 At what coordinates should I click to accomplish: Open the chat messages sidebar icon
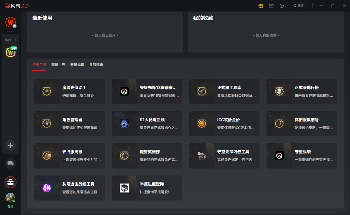point(10,163)
